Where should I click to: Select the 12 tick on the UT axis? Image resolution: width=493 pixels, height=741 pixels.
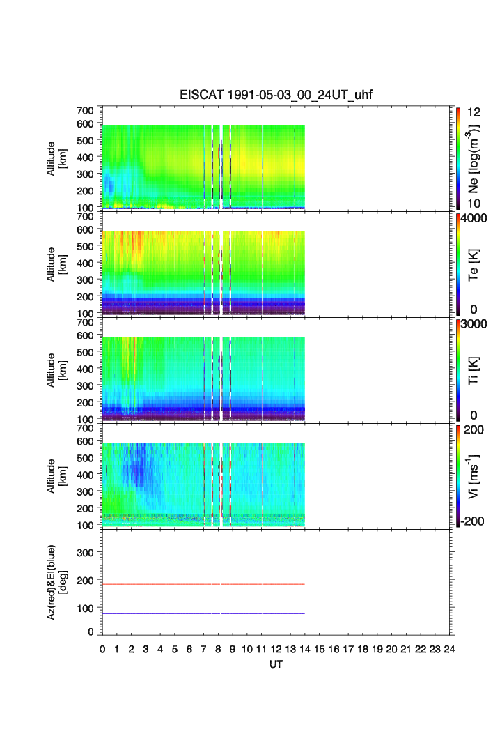click(276, 650)
